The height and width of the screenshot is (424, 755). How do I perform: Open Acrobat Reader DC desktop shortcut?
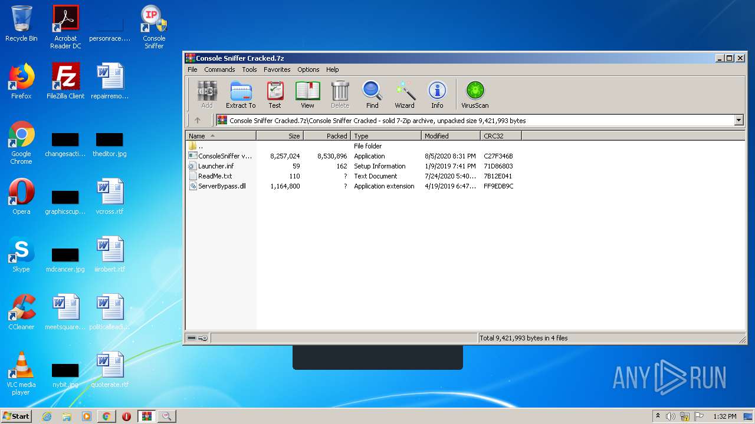pyautogui.click(x=65, y=27)
